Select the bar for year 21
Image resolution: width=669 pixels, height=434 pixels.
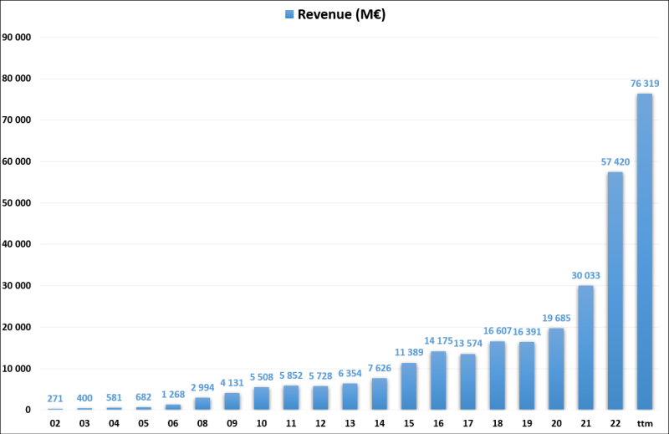click(586, 348)
